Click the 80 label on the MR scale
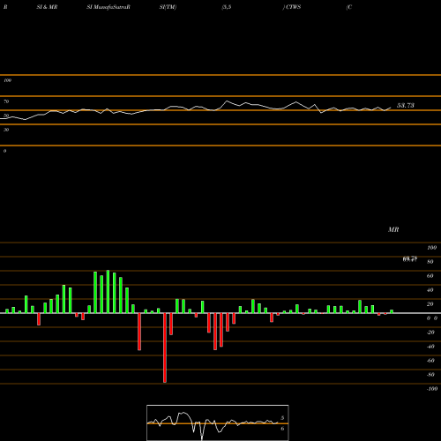This screenshot has height=441, width=441. [430, 262]
